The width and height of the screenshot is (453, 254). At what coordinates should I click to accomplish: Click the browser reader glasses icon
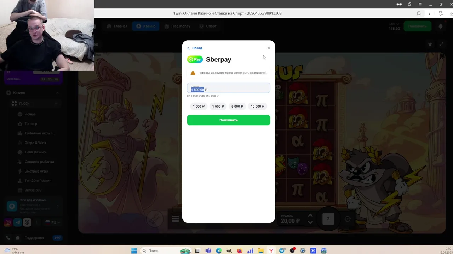pos(399,4)
